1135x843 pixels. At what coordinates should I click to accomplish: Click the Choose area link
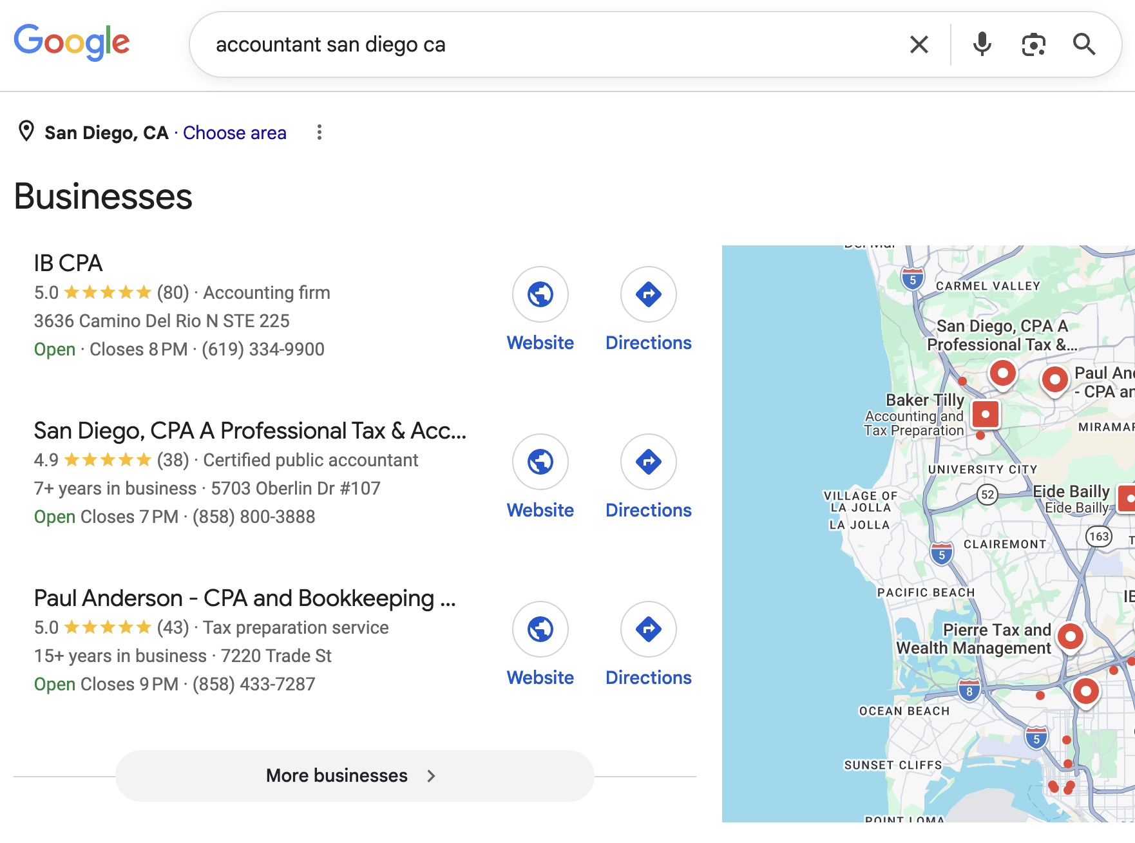(234, 133)
